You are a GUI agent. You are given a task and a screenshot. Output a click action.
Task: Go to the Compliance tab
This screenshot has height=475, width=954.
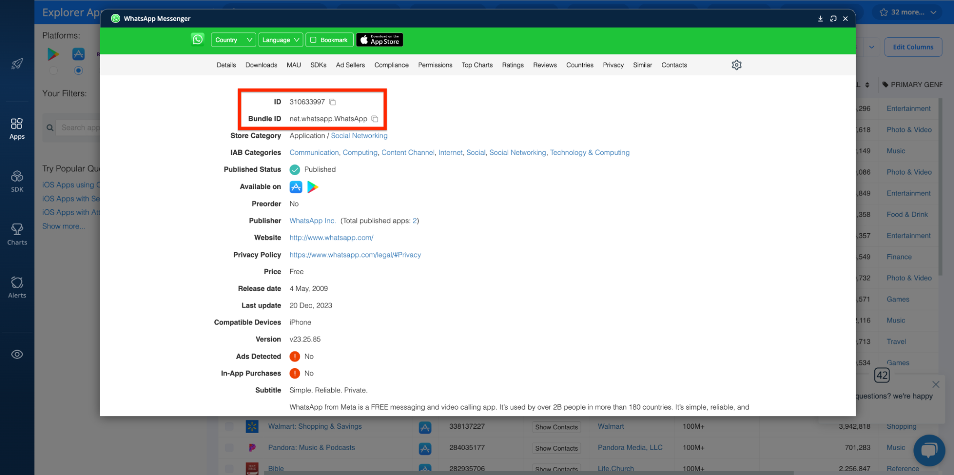coord(391,65)
